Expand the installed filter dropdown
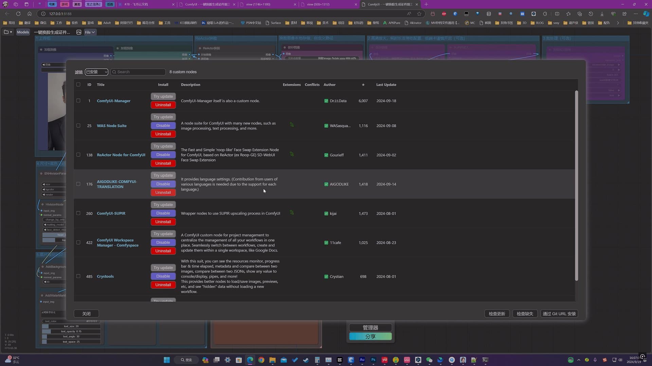This screenshot has height=366, width=652. pos(96,72)
